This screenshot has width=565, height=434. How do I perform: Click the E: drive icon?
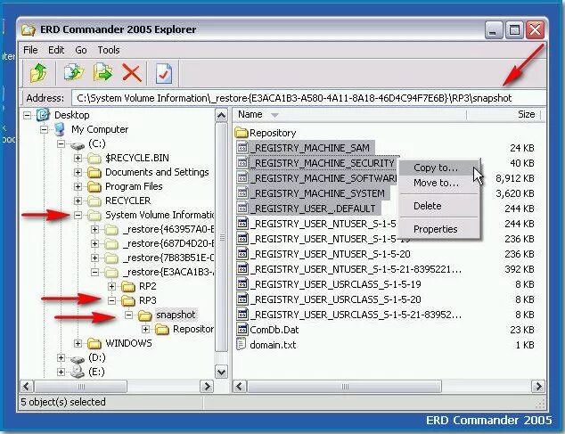78,372
